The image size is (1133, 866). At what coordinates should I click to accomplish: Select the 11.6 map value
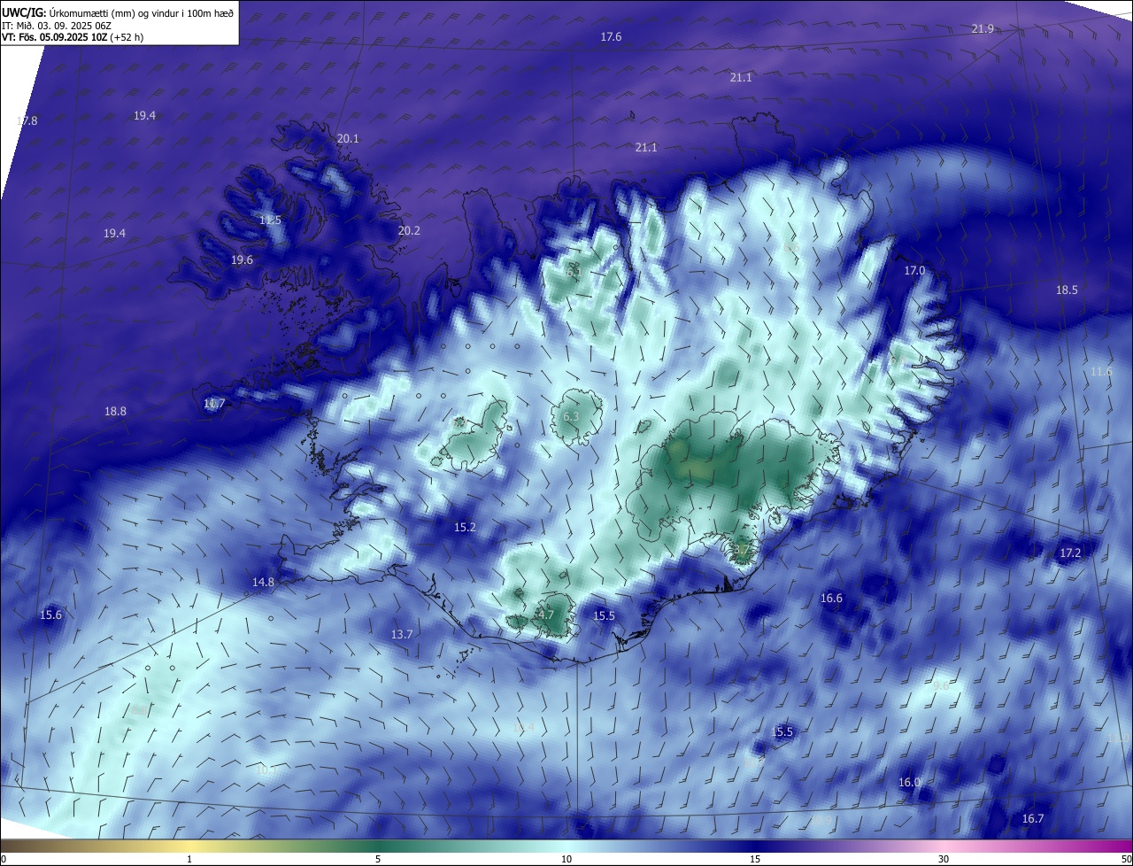click(x=1101, y=372)
